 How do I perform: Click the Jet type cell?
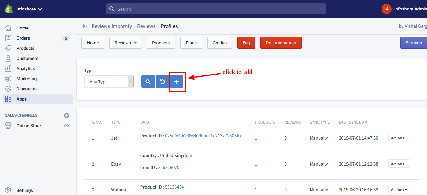click(x=114, y=138)
